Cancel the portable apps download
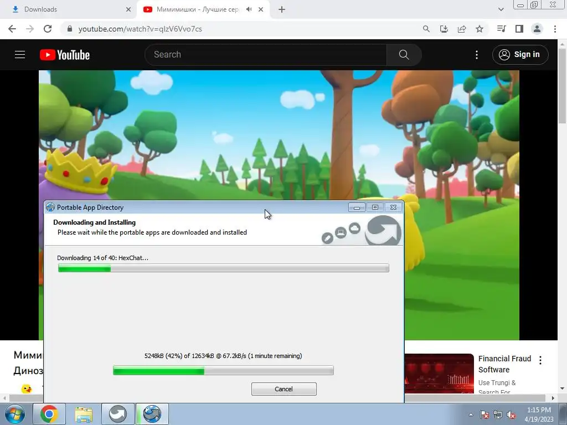This screenshot has width=567, height=425. [284, 389]
